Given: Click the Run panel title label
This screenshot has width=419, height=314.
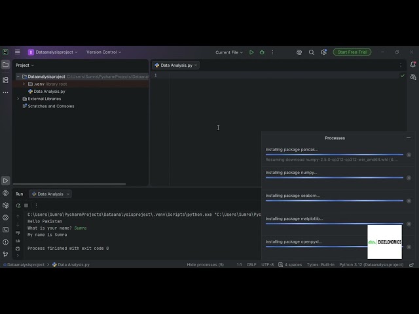Looking at the screenshot, I should coord(19,194).
